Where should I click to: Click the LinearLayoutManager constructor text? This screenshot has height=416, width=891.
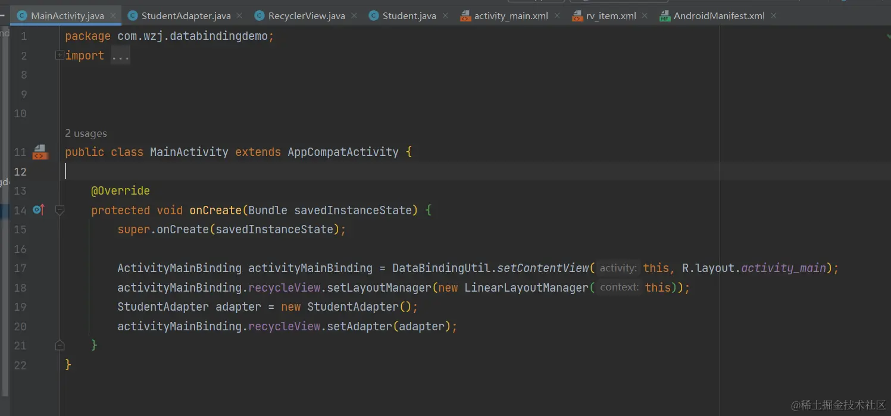(x=526, y=288)
